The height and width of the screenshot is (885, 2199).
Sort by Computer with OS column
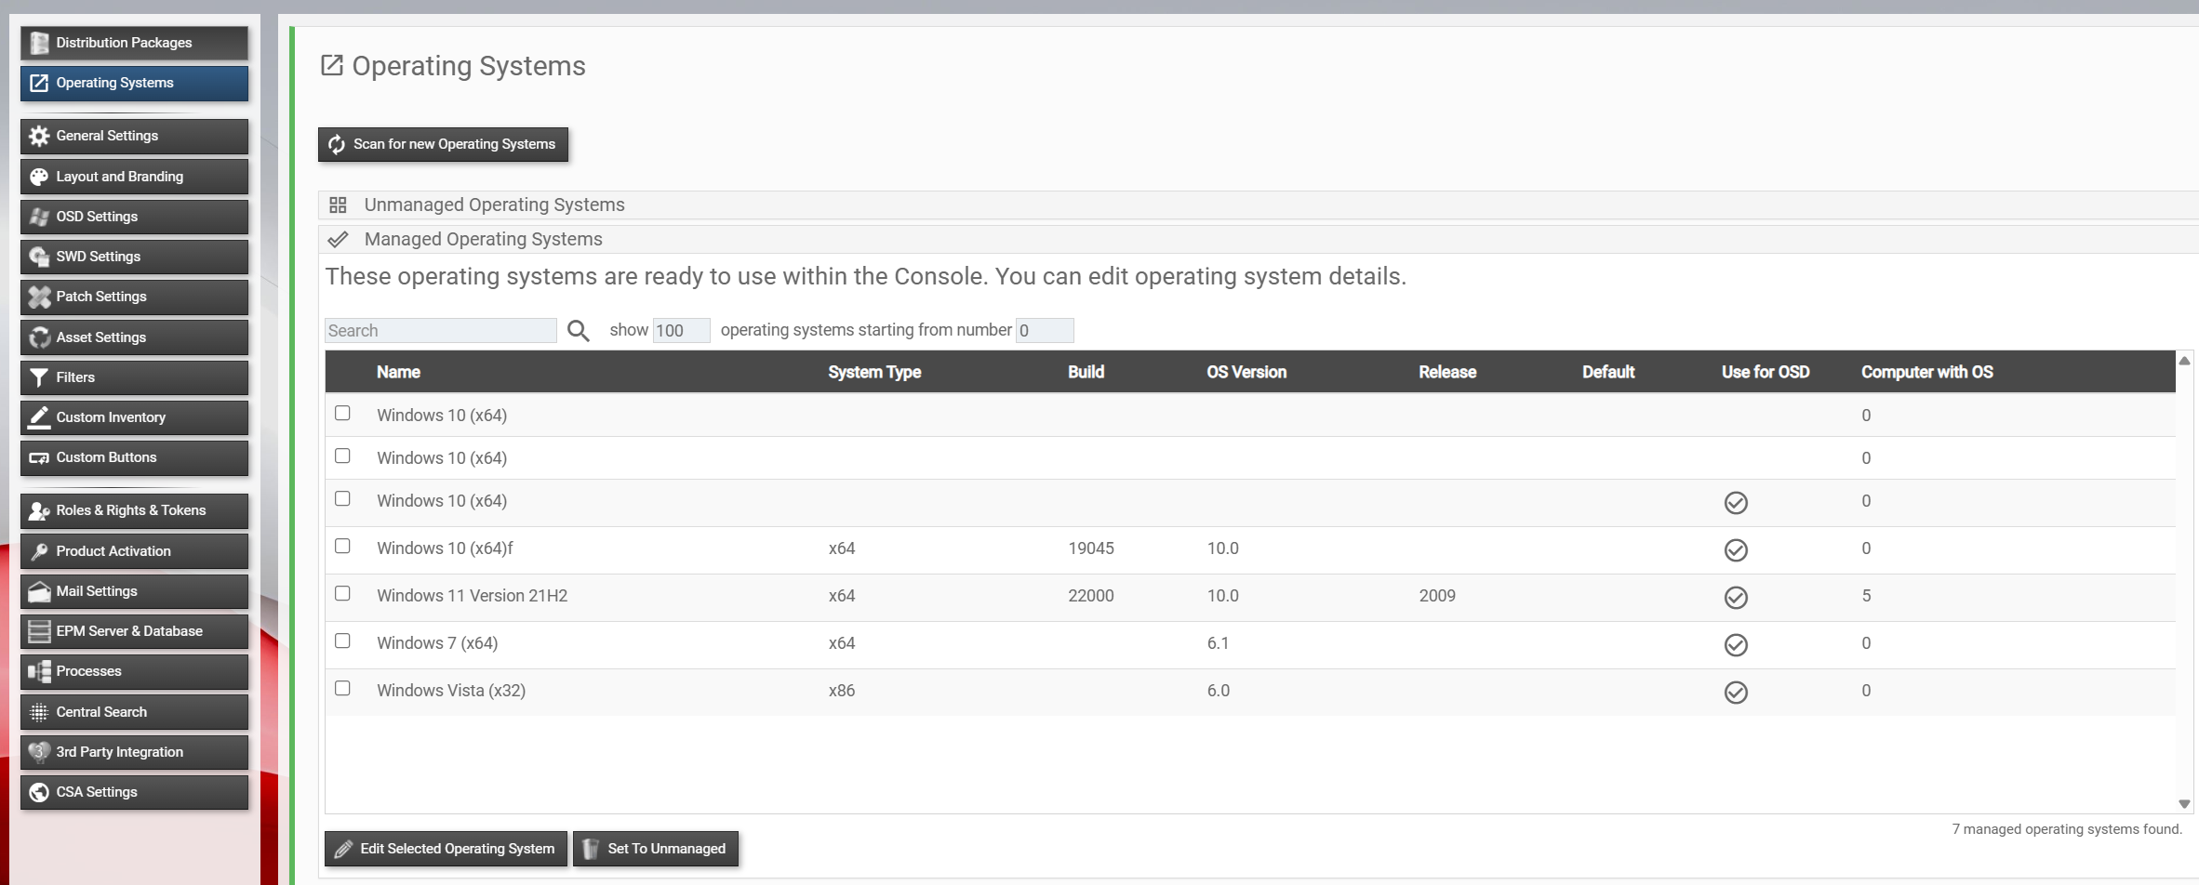pos(1927,372)
